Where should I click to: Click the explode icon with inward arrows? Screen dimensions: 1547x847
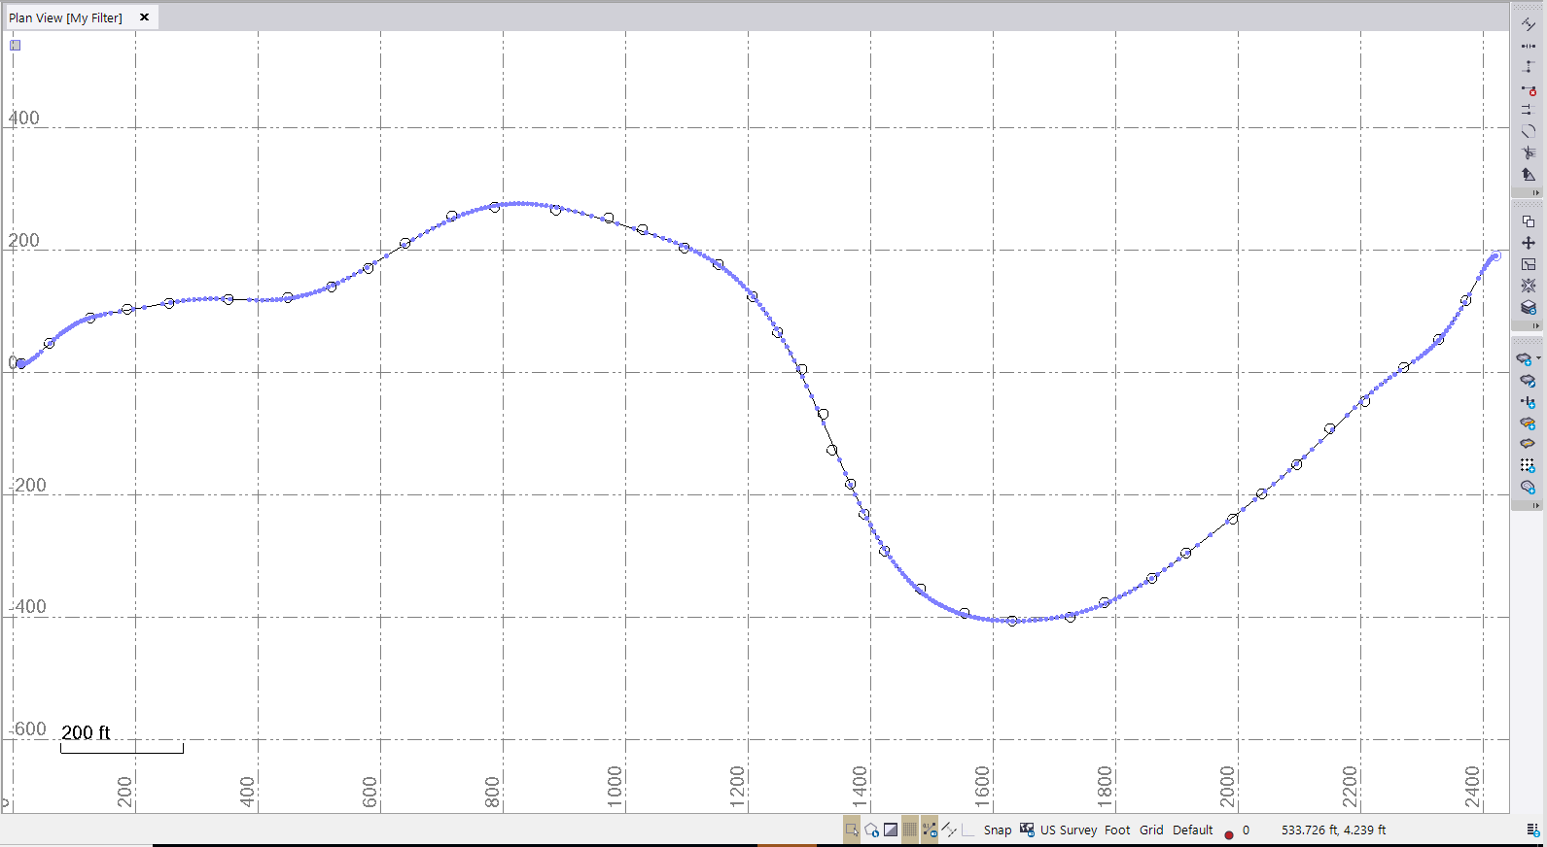(1529, 286)
